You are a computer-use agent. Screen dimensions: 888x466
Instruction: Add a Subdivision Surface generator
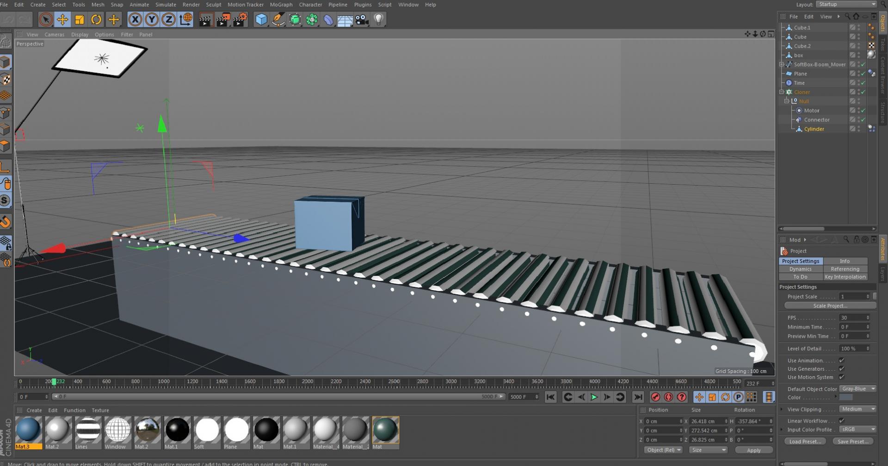[295, 19]
